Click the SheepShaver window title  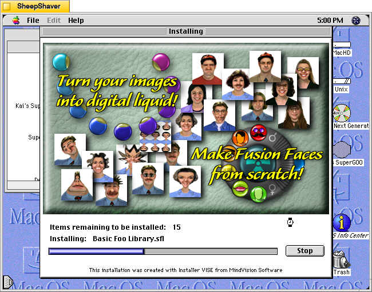[x=39, y=6]
